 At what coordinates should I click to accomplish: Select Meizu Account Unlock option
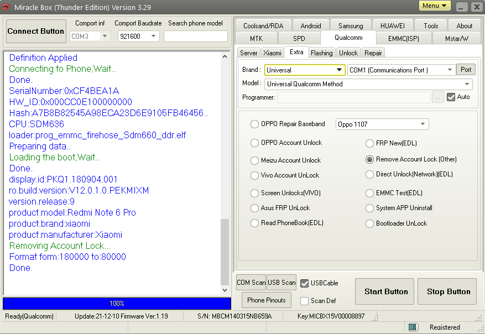(x=254, y=160)
